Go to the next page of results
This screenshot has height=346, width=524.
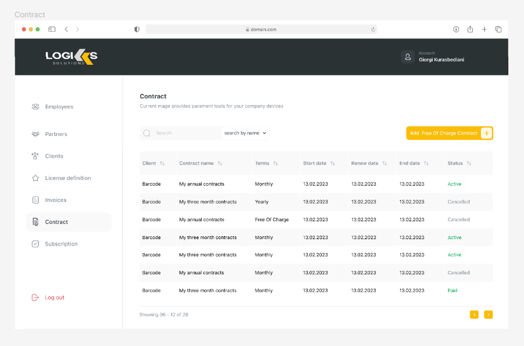(x=488, y=315)
